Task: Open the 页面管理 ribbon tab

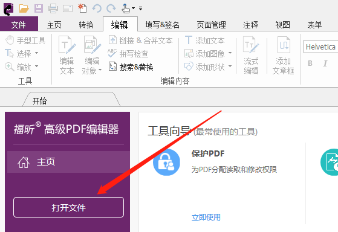Action: tap(211, 25)
